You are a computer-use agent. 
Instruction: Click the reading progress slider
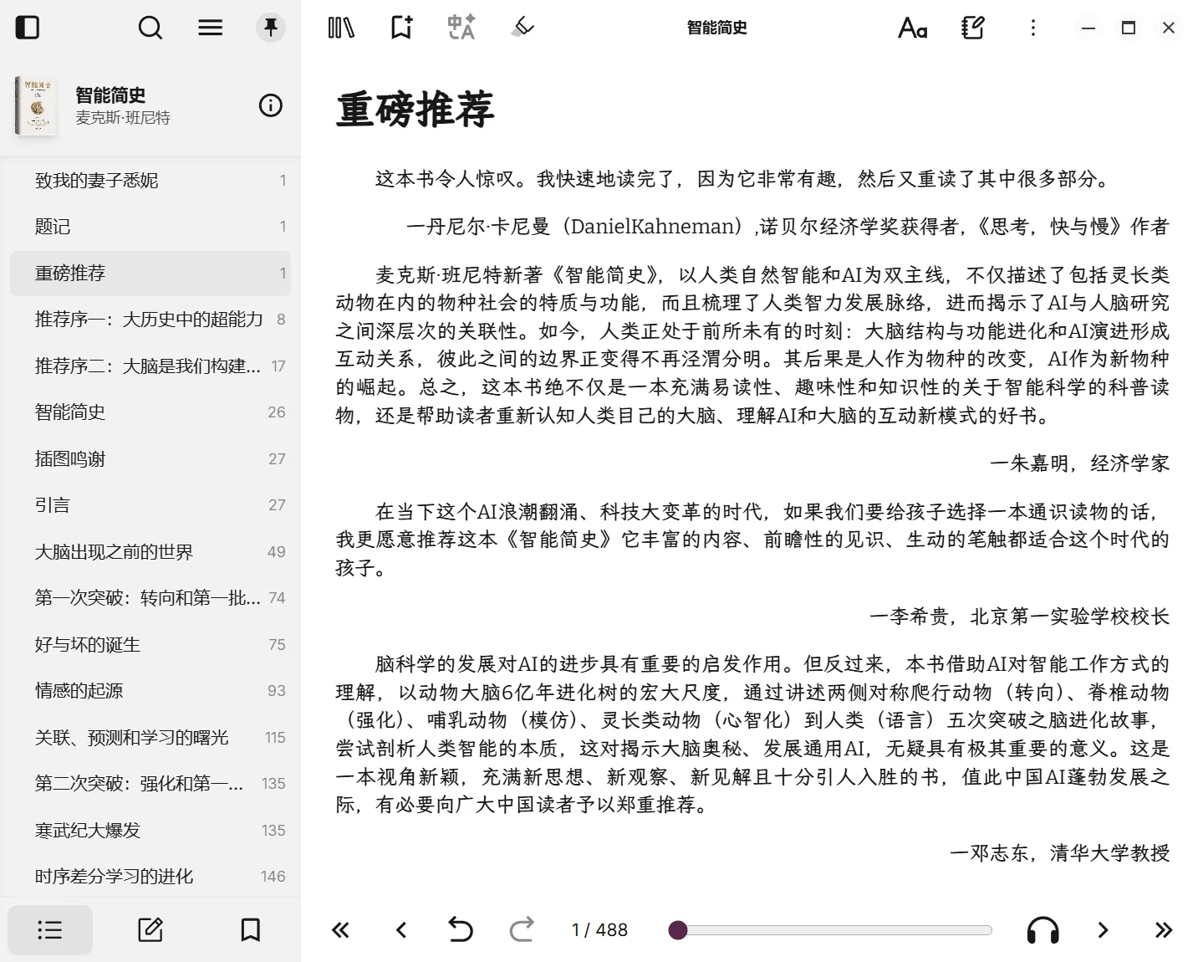[834, 930]
